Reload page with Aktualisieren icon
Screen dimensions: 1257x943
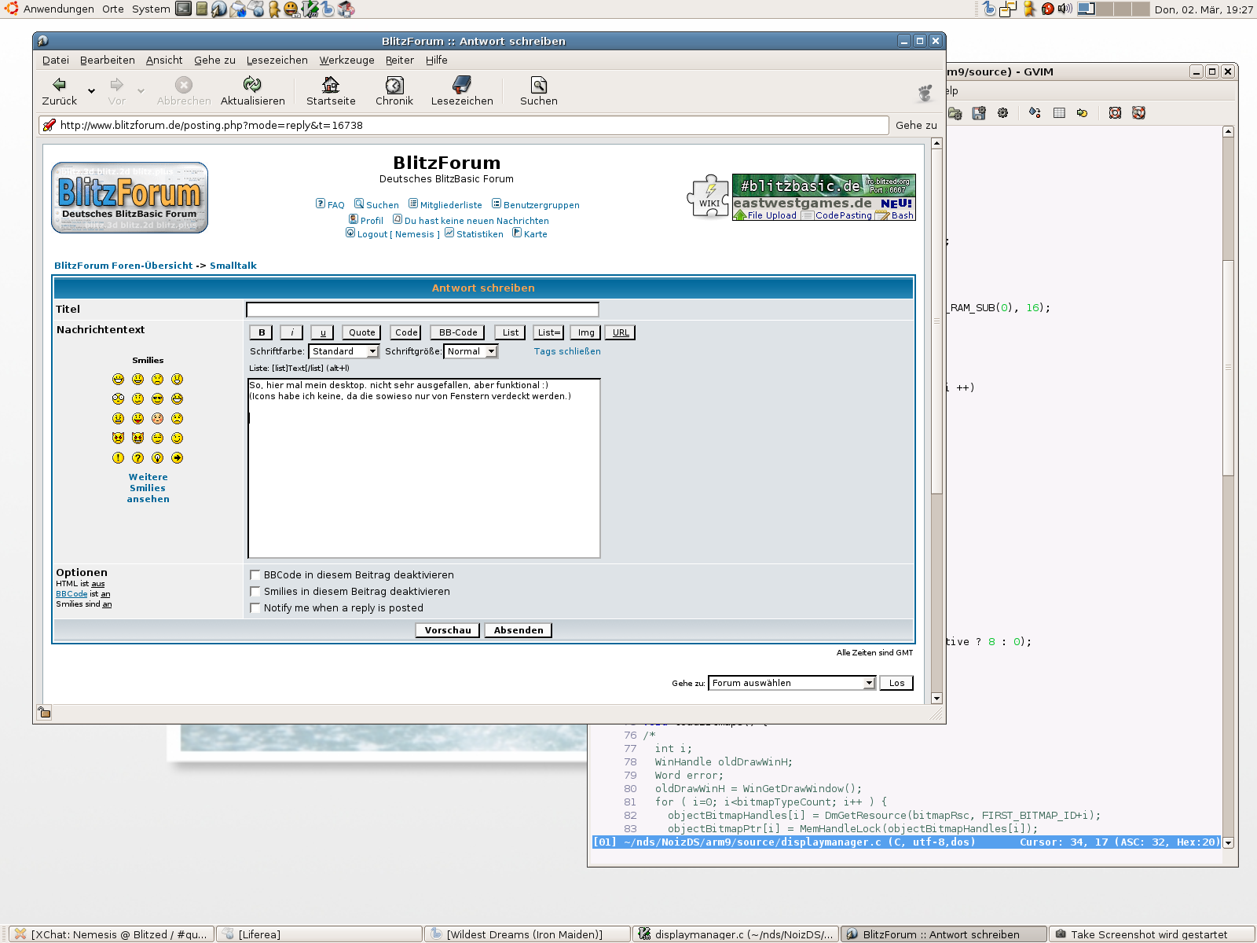[x=252, y=85]
